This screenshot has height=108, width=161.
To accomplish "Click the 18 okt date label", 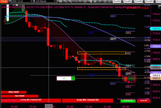I will pyautogui.click(x=14, y=106).
